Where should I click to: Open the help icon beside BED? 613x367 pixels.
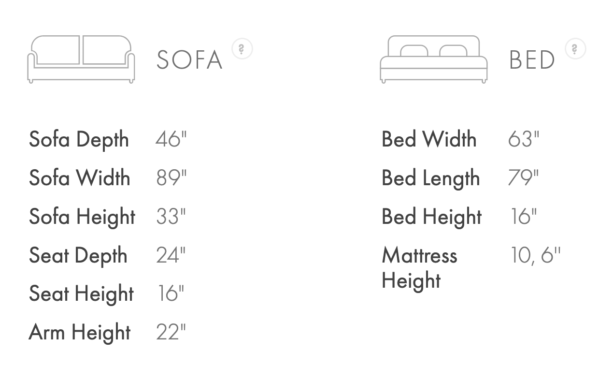coord(575,49)
